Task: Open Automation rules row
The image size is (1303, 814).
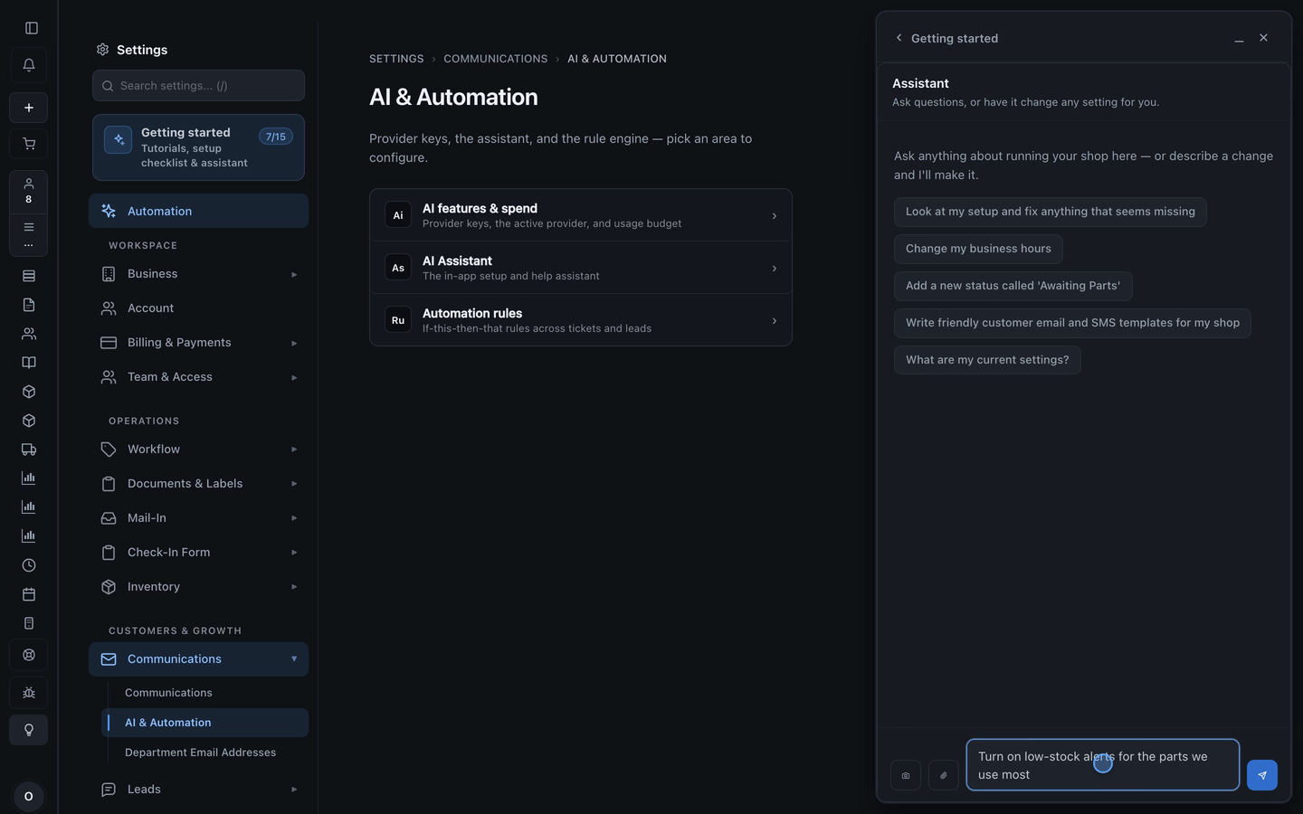Action: (581, 320)
